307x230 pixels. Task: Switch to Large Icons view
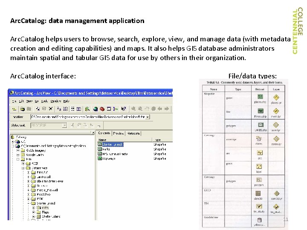point(59,109)
